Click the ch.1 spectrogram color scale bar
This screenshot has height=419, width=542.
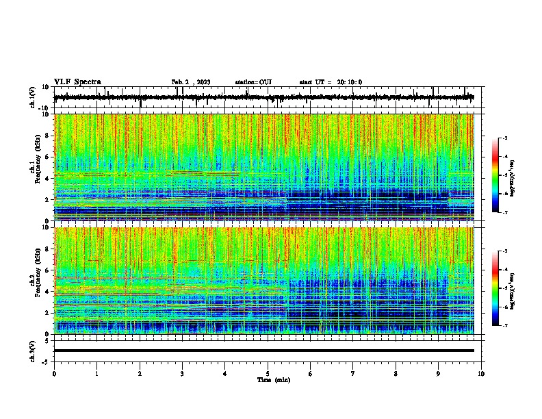pyautogui.click(x=495, y=175)
